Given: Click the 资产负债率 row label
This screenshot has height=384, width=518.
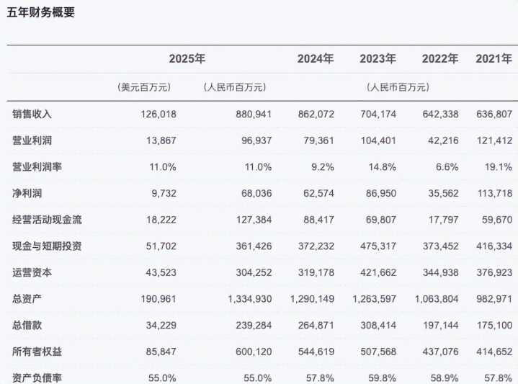Looking at the screenshot, I should pos(37,378).
